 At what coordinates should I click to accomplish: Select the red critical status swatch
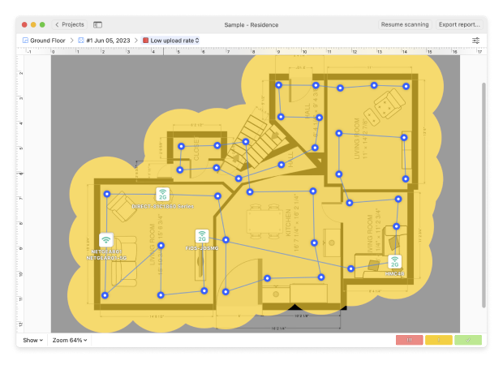click(x=410, y=340)
